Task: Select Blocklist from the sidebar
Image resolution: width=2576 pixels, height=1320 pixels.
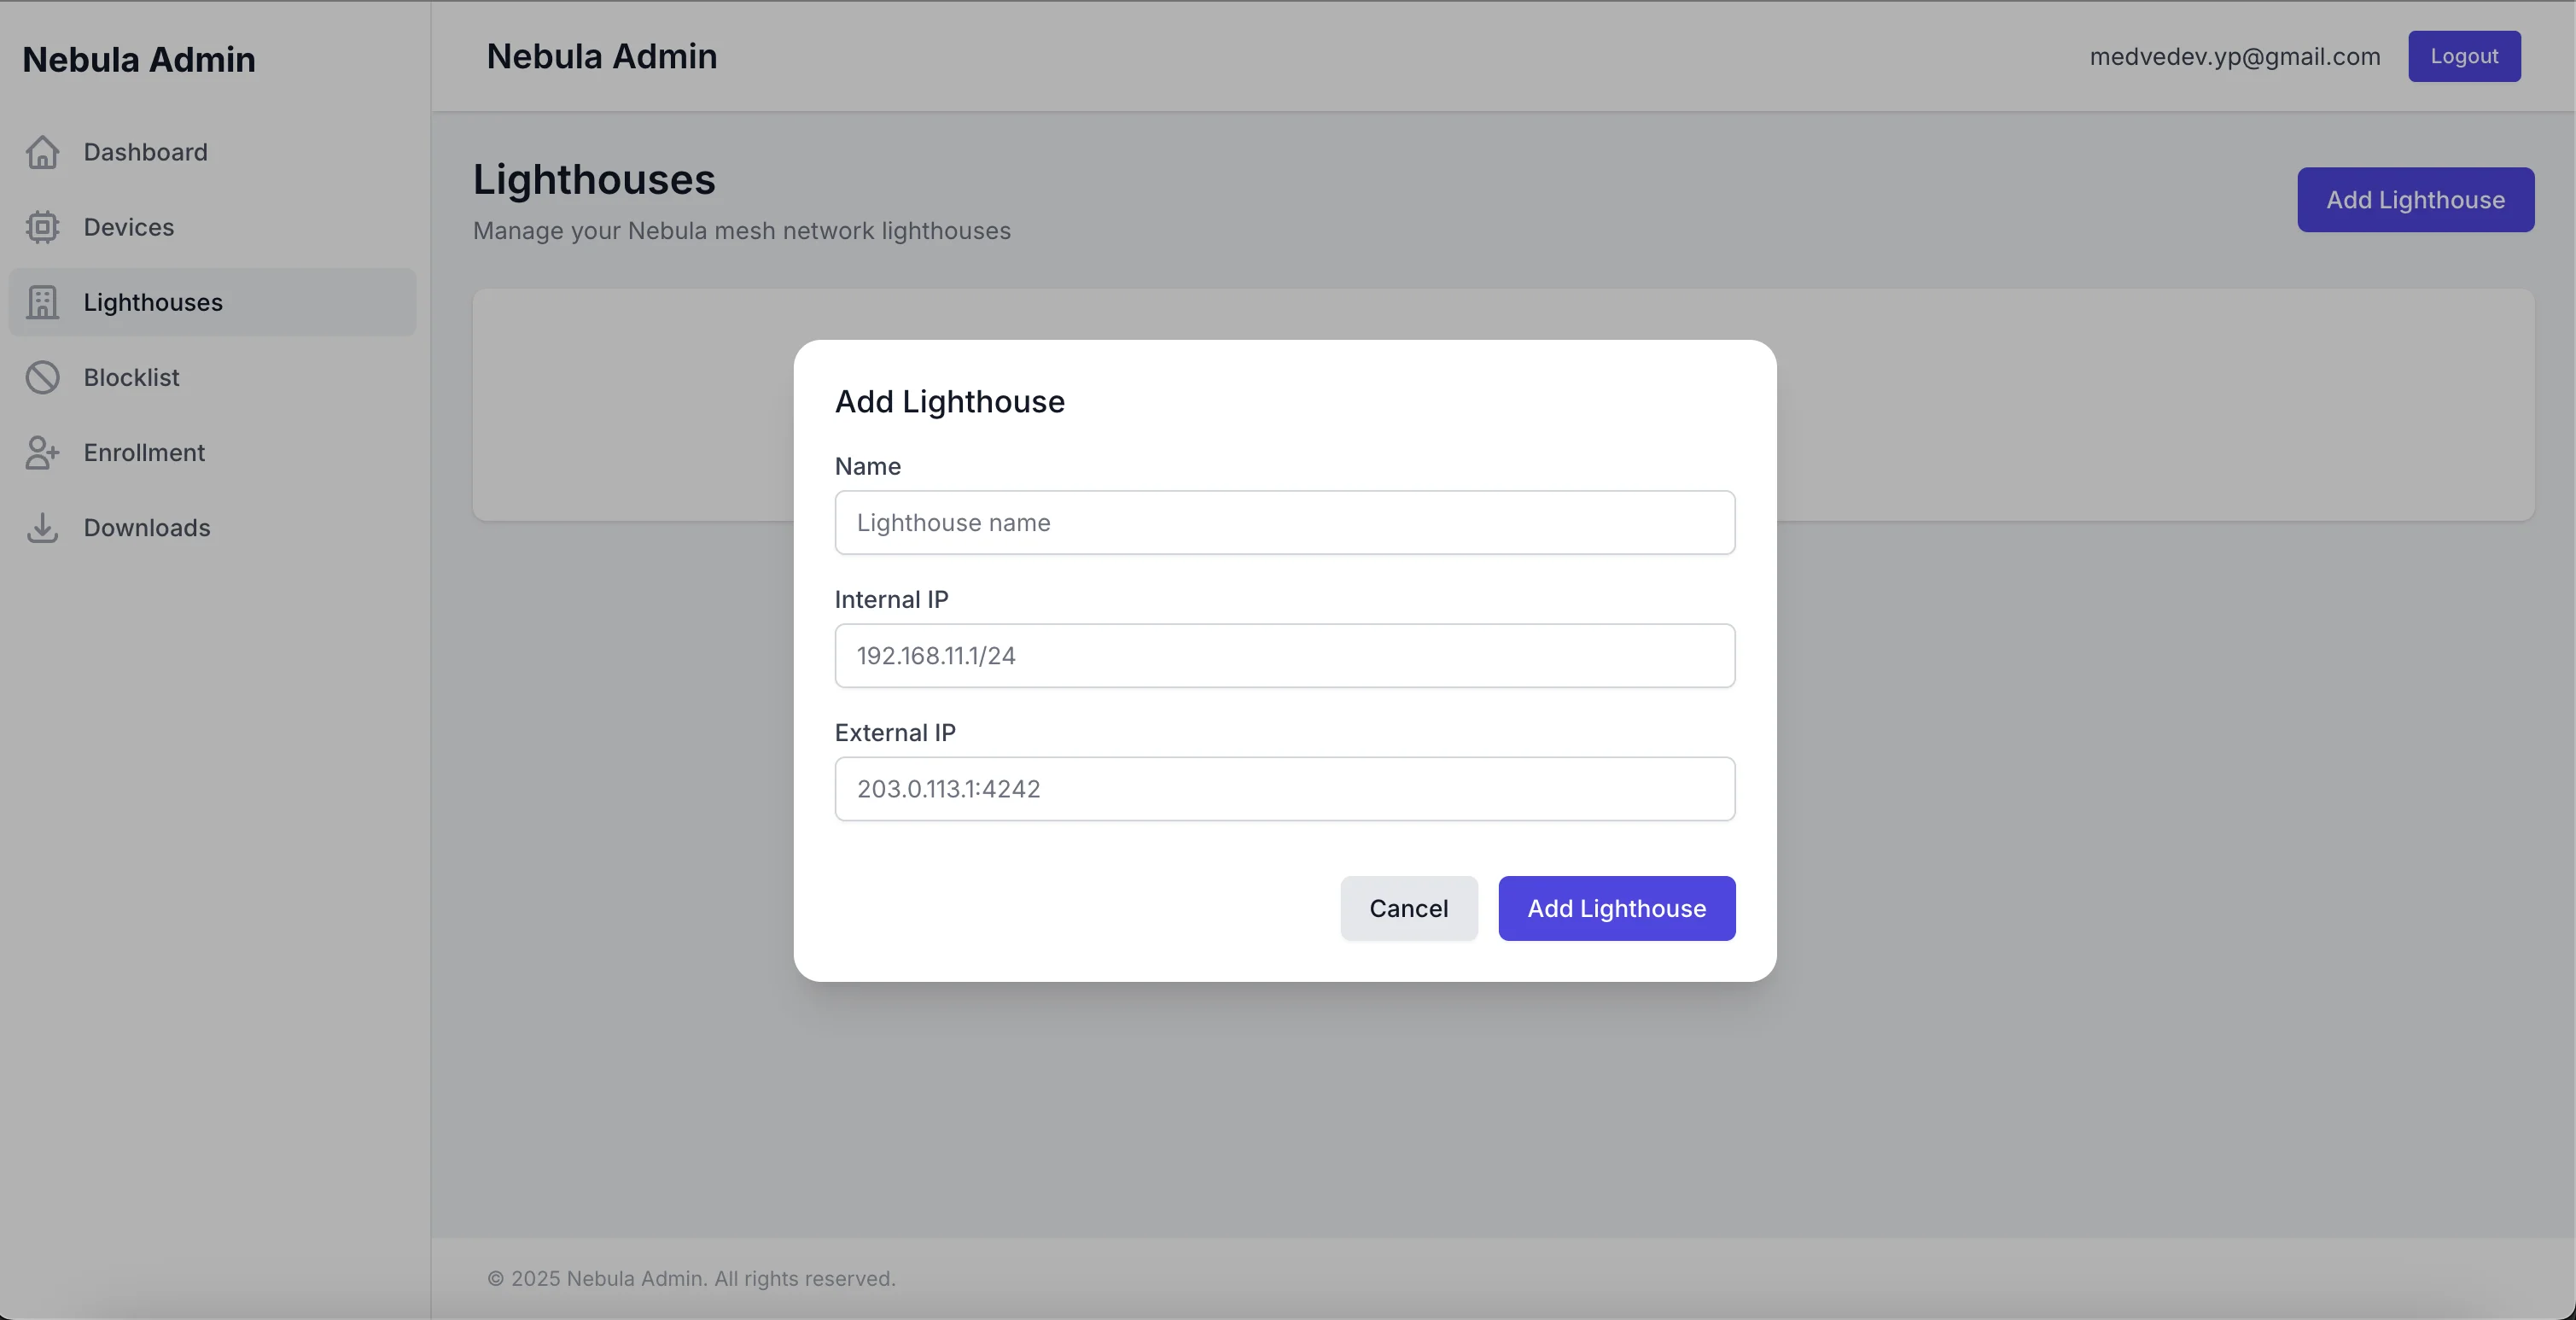Action: (132, 377)
